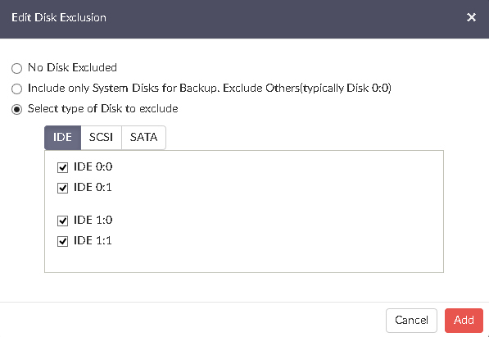Select the type of Disk to exclude radio
489x337 pixels.
[x=17, y=110]
